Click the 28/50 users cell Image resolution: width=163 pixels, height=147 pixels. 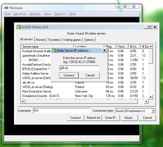[x=134, y=78]
